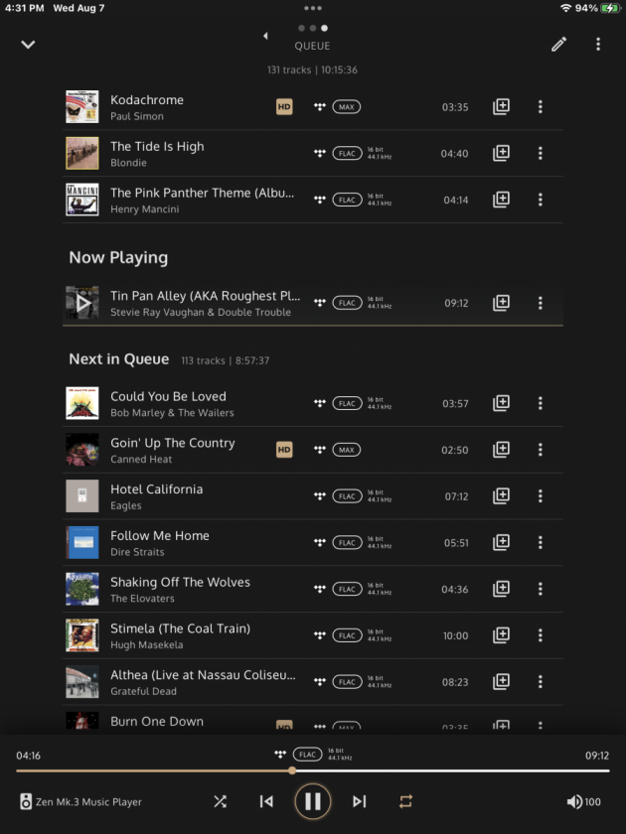Add Kodachrome to a playlist
The image size is (626, 834).
(x=501, y=106)
